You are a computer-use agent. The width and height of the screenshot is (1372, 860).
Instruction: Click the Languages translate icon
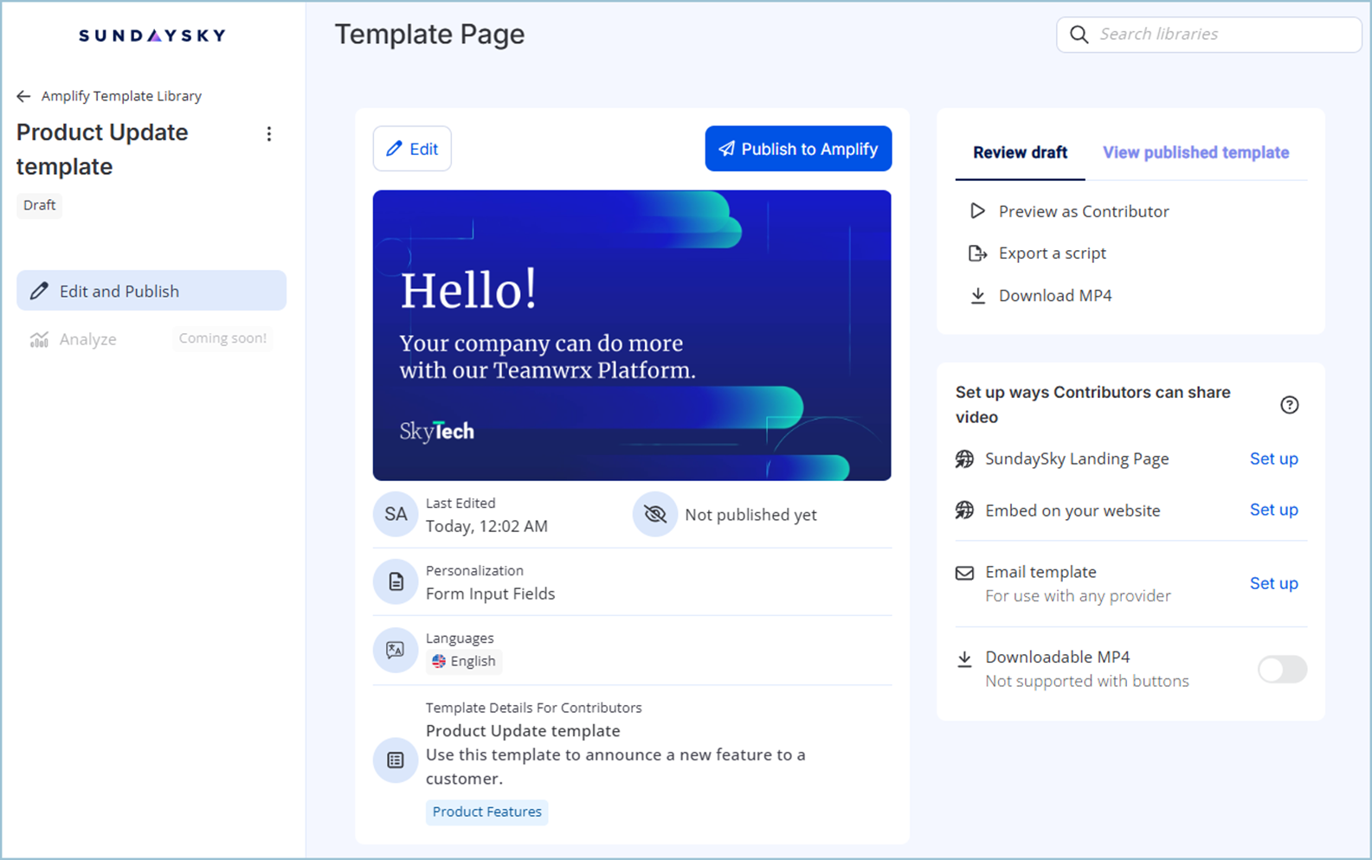pyautogui.click(x=396, y=650)
